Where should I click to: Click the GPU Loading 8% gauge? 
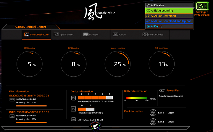pos(73,64)
